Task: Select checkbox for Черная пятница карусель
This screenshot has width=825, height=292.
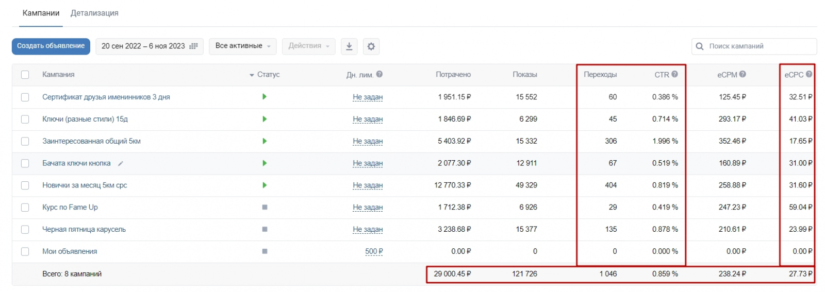Action: [x=25, y=230]
